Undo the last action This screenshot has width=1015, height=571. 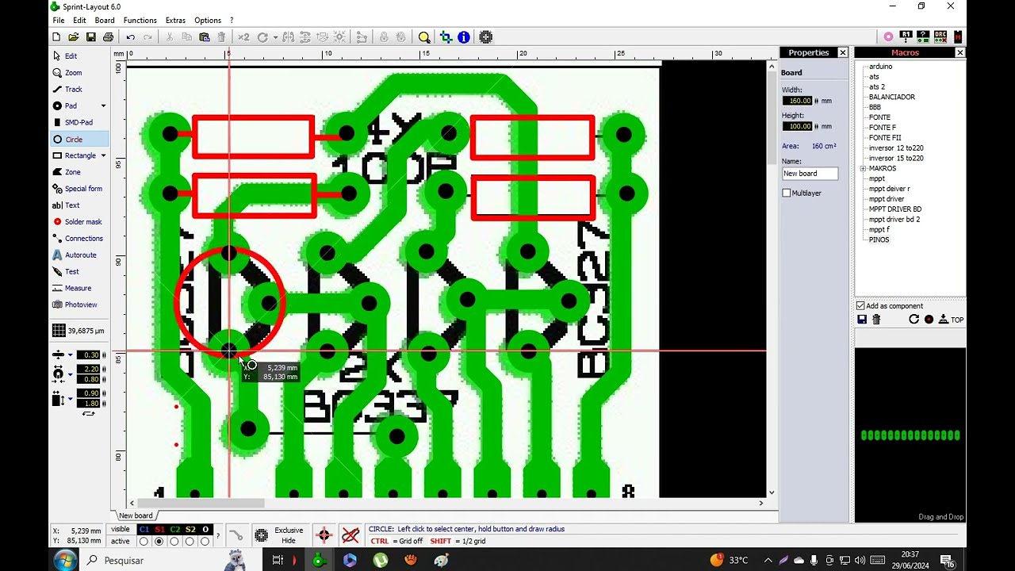[130, 36]
